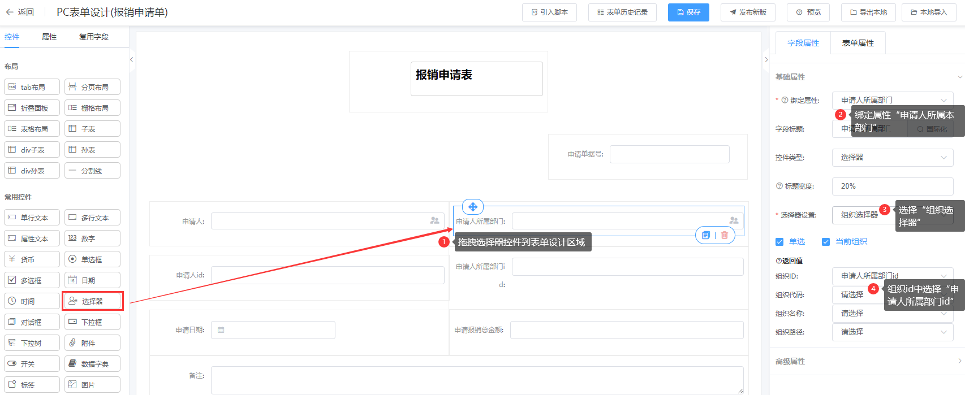Open the 组织路径 dropdown

click(x=892, y=332)
